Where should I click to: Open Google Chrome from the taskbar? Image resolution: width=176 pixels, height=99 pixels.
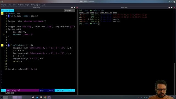tap(45, 97)
